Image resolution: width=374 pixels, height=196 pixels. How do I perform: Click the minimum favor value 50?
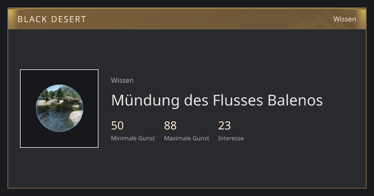point(117,126)
